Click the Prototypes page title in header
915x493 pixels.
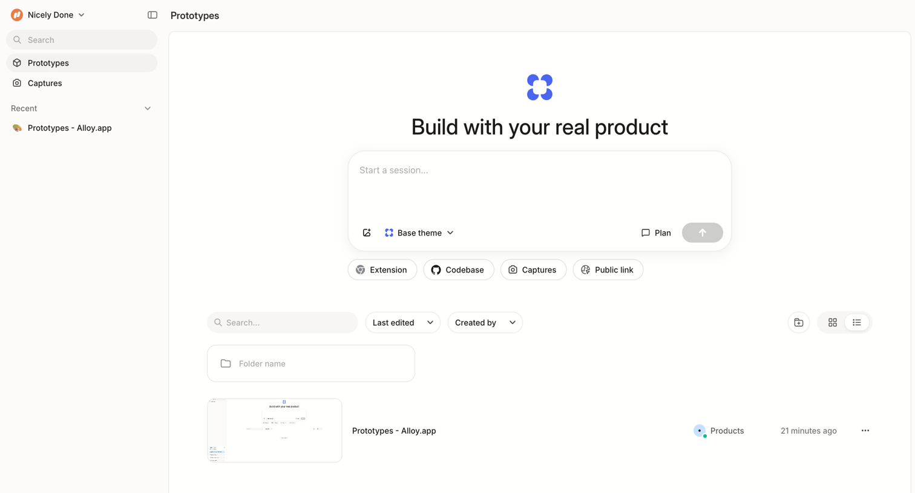click(x=195, y=16)
